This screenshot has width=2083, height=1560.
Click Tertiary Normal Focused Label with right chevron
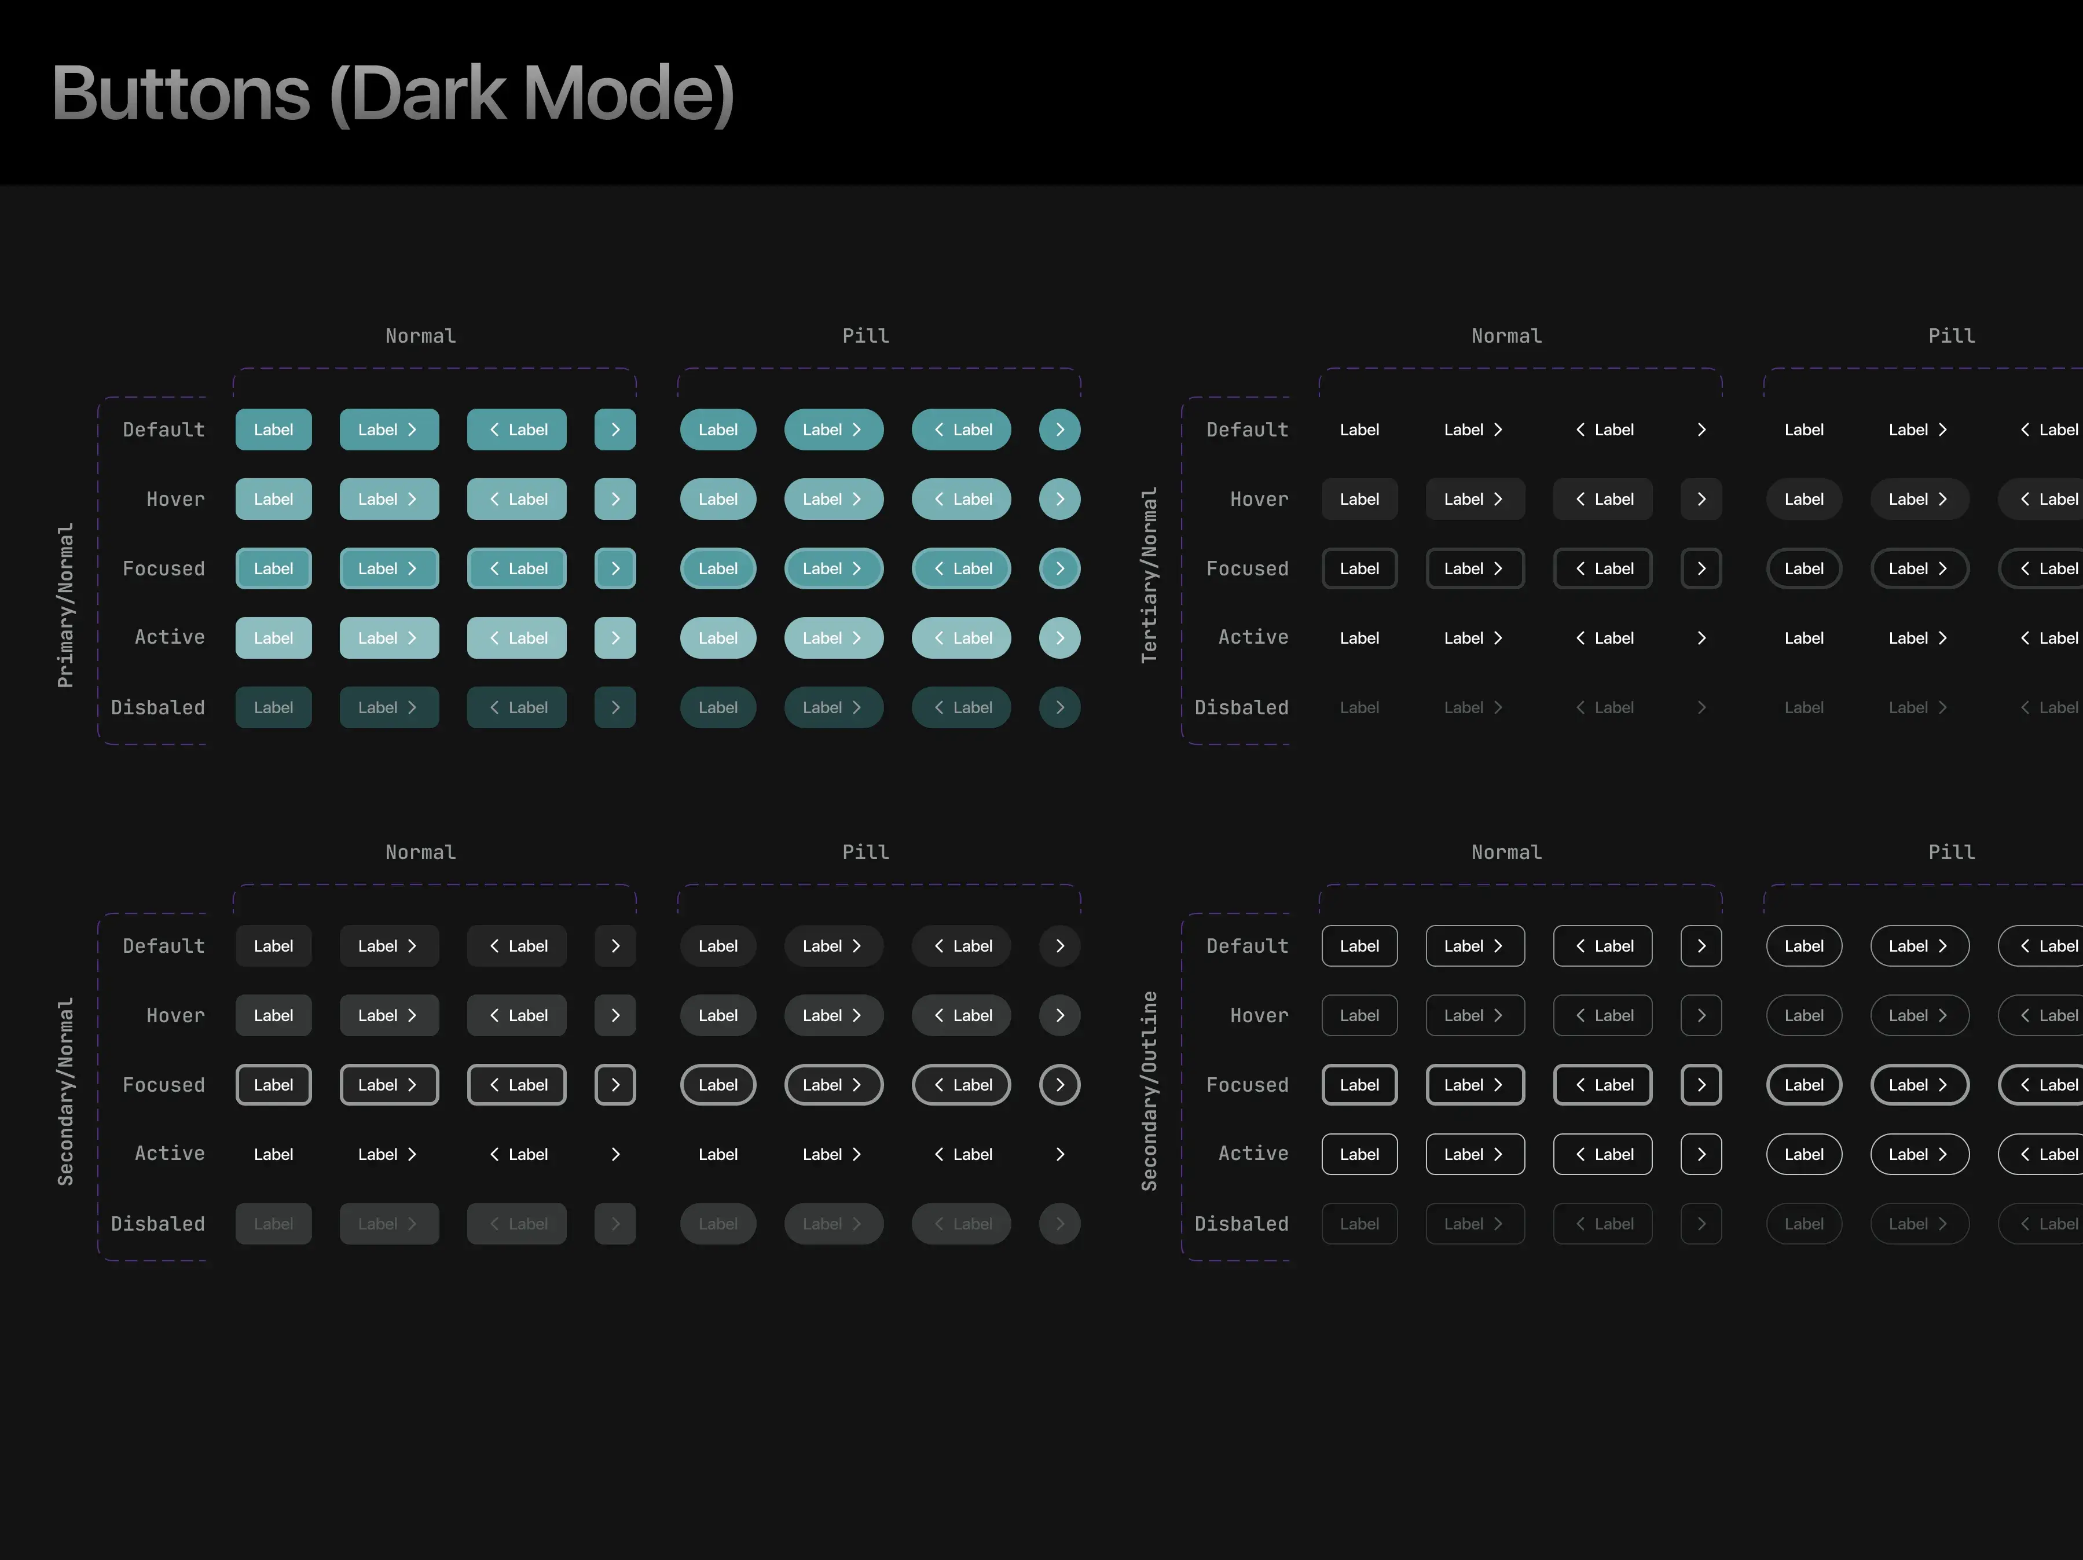[1475, 568]
